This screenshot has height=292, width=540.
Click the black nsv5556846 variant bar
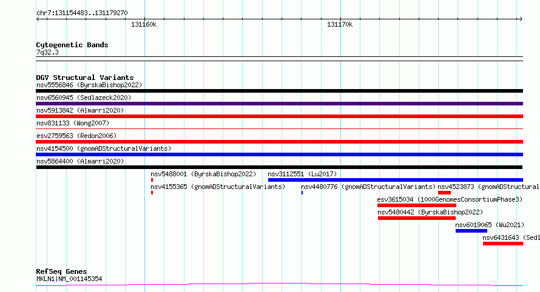[x=279, y=91]
